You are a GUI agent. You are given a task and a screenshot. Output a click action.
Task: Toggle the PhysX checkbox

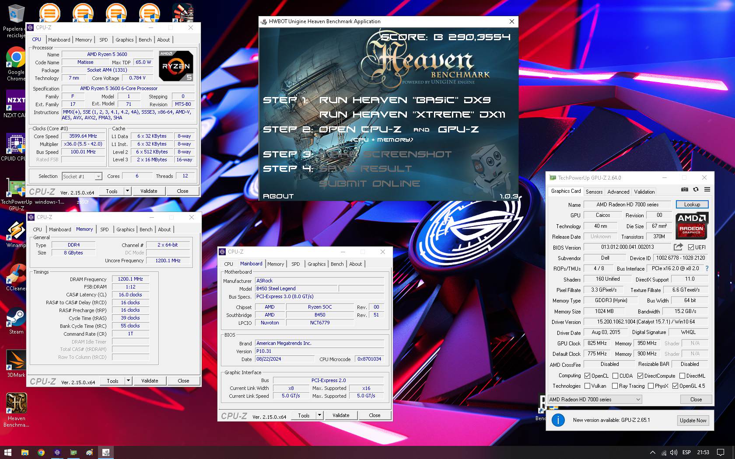click(x=651, y=386)
